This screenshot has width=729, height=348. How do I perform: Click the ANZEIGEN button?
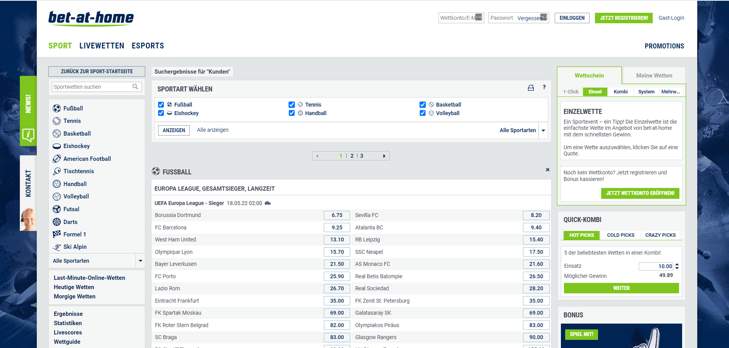click(174, 130)
